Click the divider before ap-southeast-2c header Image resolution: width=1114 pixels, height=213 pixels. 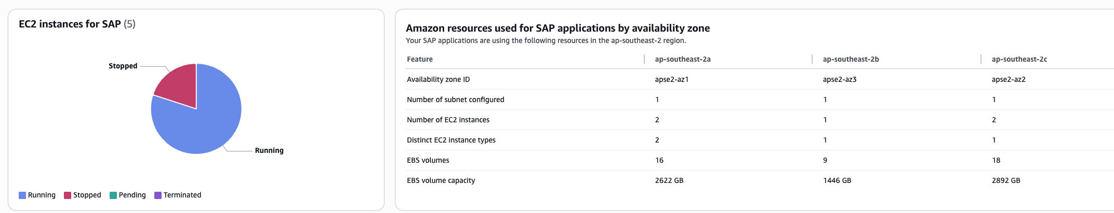click(x=981, y=59)
